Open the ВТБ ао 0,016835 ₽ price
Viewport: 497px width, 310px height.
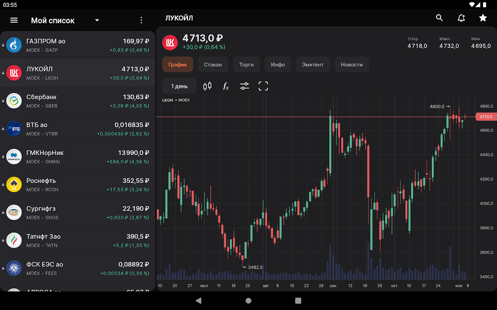tap(132, 125)
